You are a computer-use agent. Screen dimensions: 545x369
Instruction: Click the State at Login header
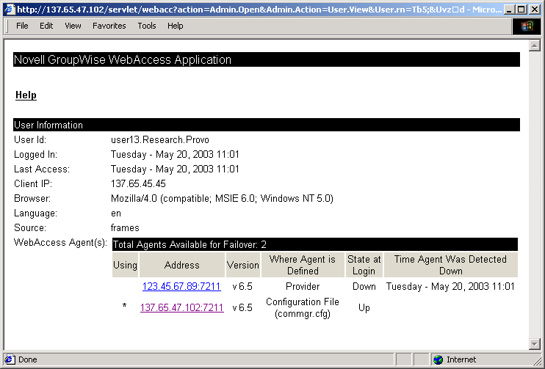coord(364,265)
